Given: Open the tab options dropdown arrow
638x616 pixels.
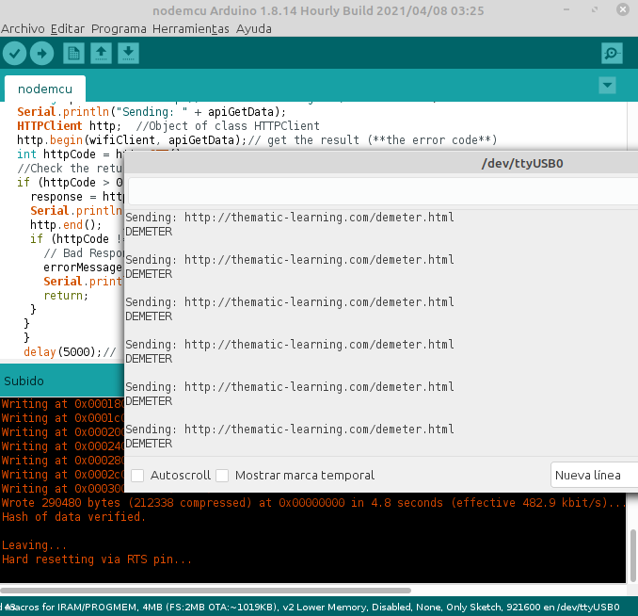Looking at the screenshot, I should pyautogui.click(x=607, y=86).
